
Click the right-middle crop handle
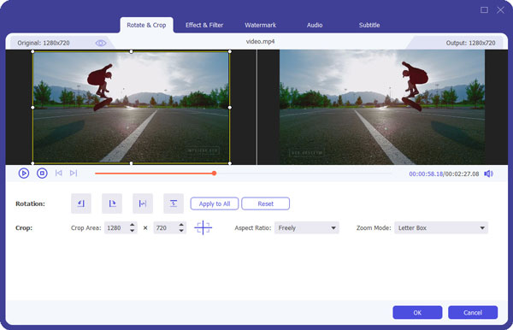[230, 107]
